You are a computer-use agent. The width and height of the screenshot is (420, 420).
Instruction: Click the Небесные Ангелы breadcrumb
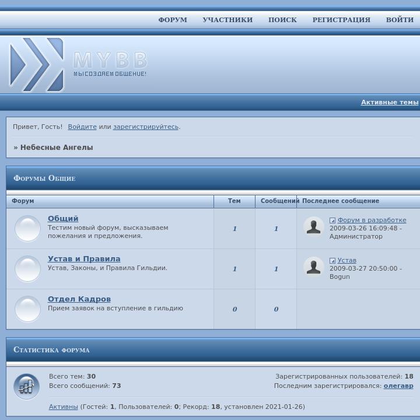(57, 148)
